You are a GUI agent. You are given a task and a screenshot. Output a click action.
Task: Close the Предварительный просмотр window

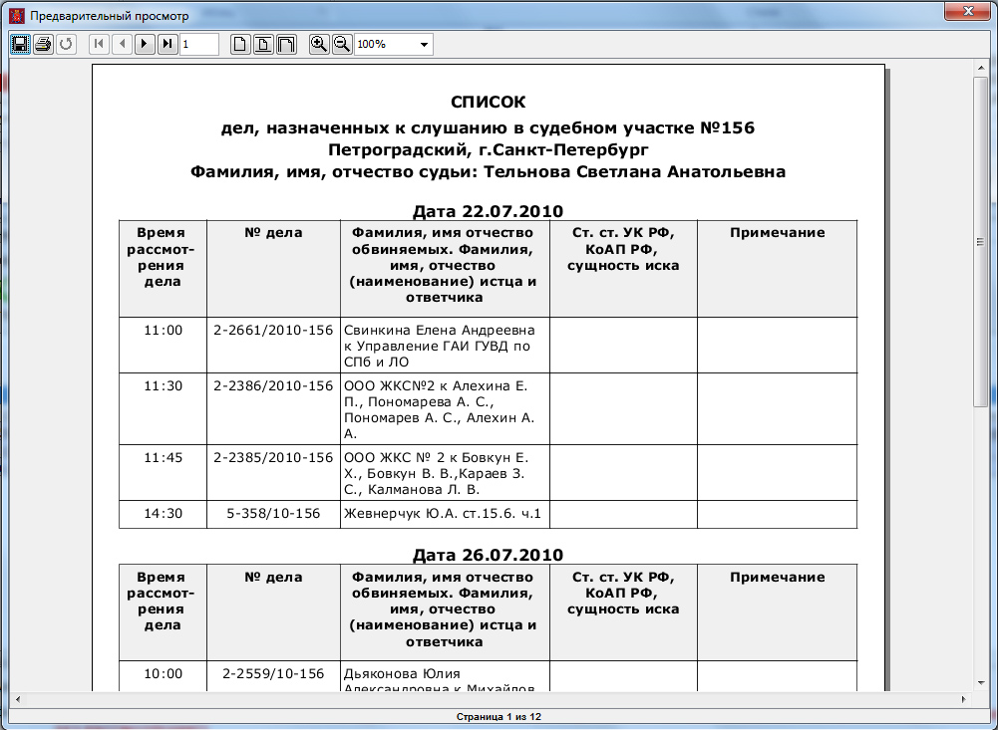click(x=967, y=11)
